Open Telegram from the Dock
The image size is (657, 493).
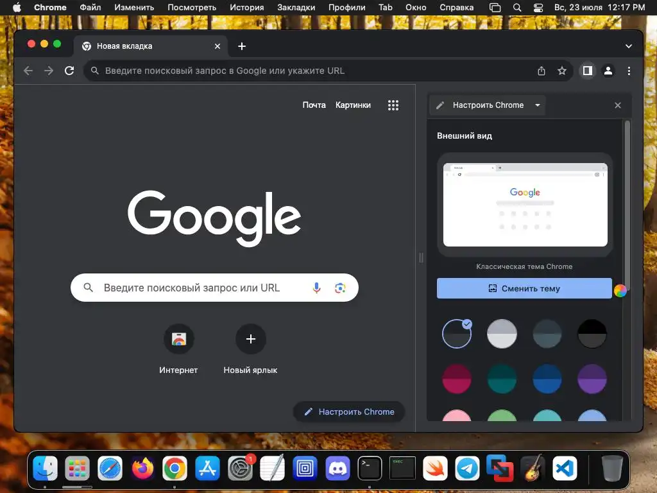pyautogui.click(x=467, y=468)
